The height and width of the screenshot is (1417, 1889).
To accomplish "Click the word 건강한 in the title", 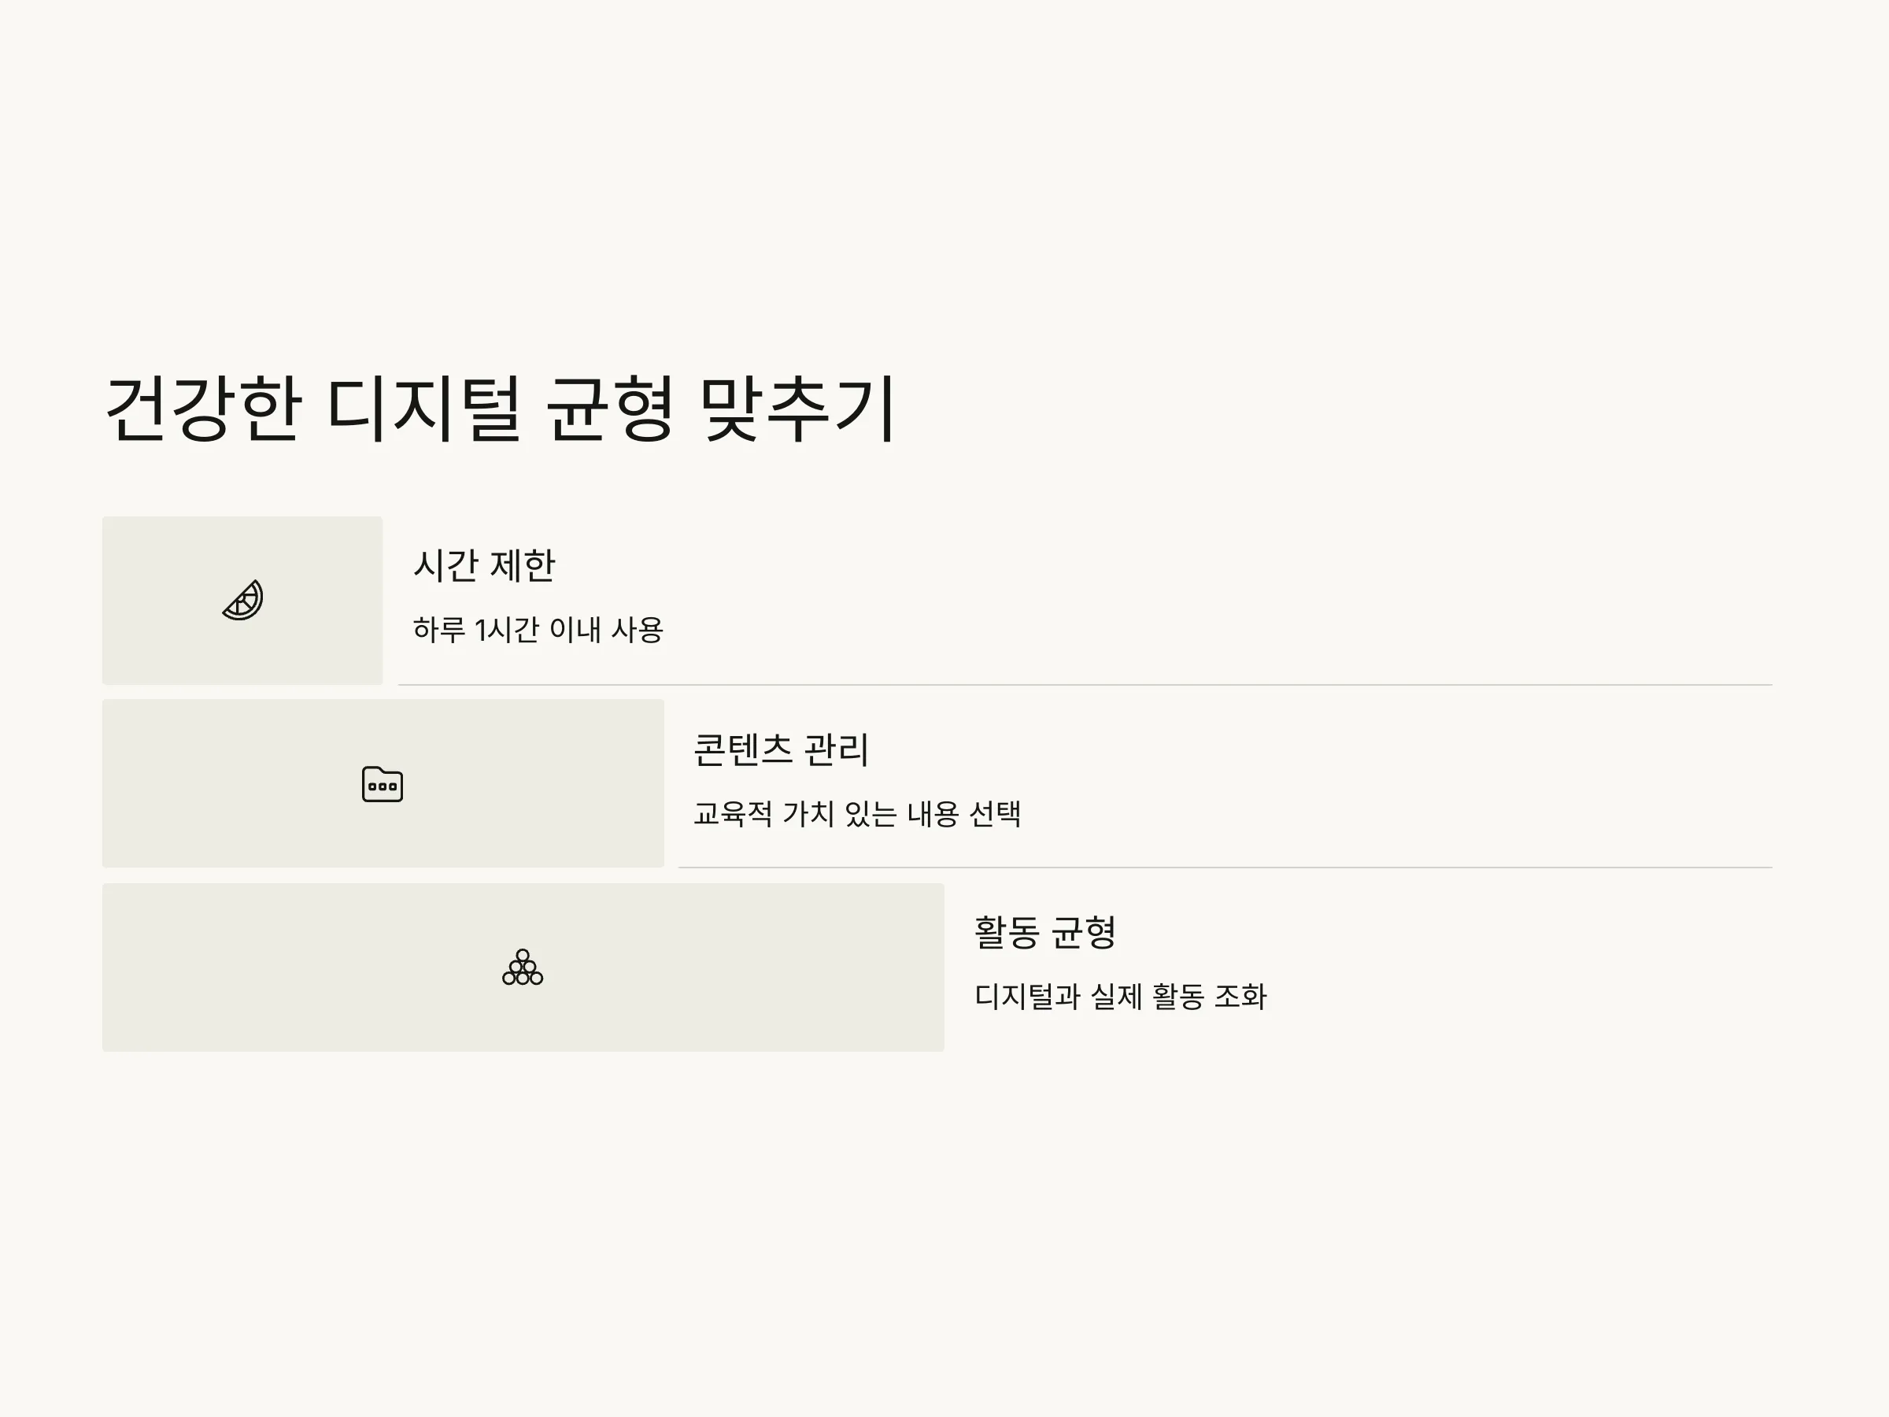I will click(x=203, y=409).
